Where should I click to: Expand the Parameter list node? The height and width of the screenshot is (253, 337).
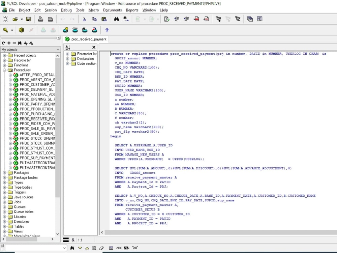coord(67,54)
